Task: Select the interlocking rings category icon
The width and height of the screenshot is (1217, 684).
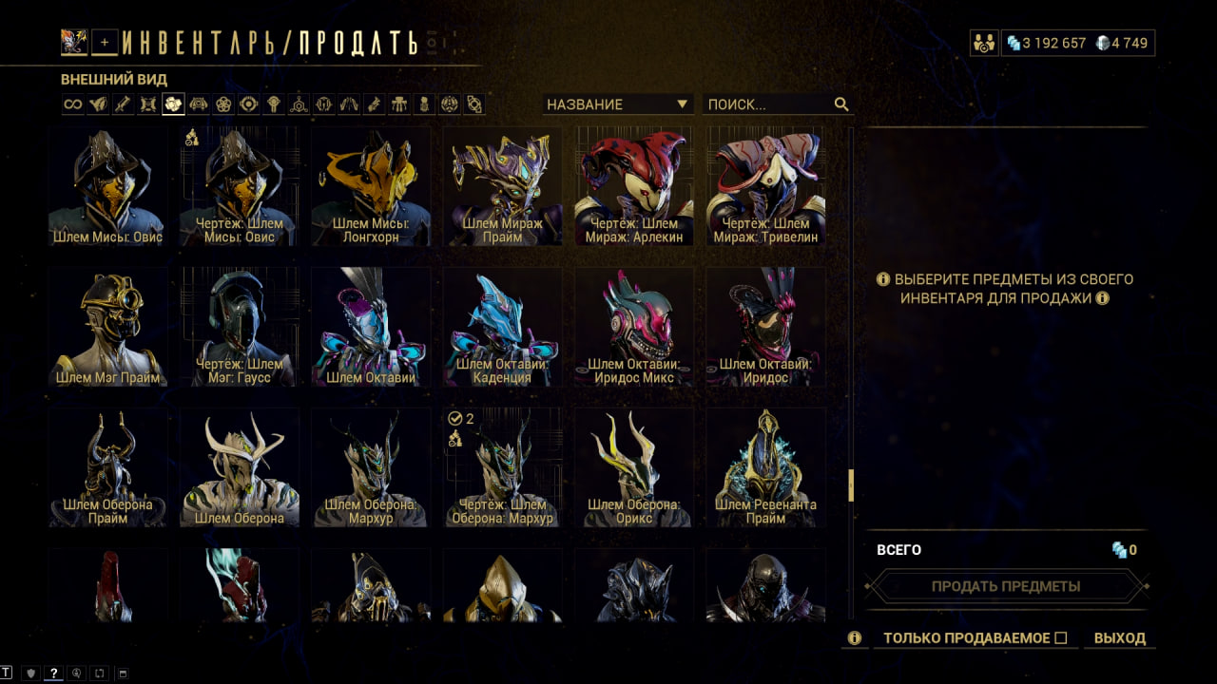Action: click(x=223, y=104)
